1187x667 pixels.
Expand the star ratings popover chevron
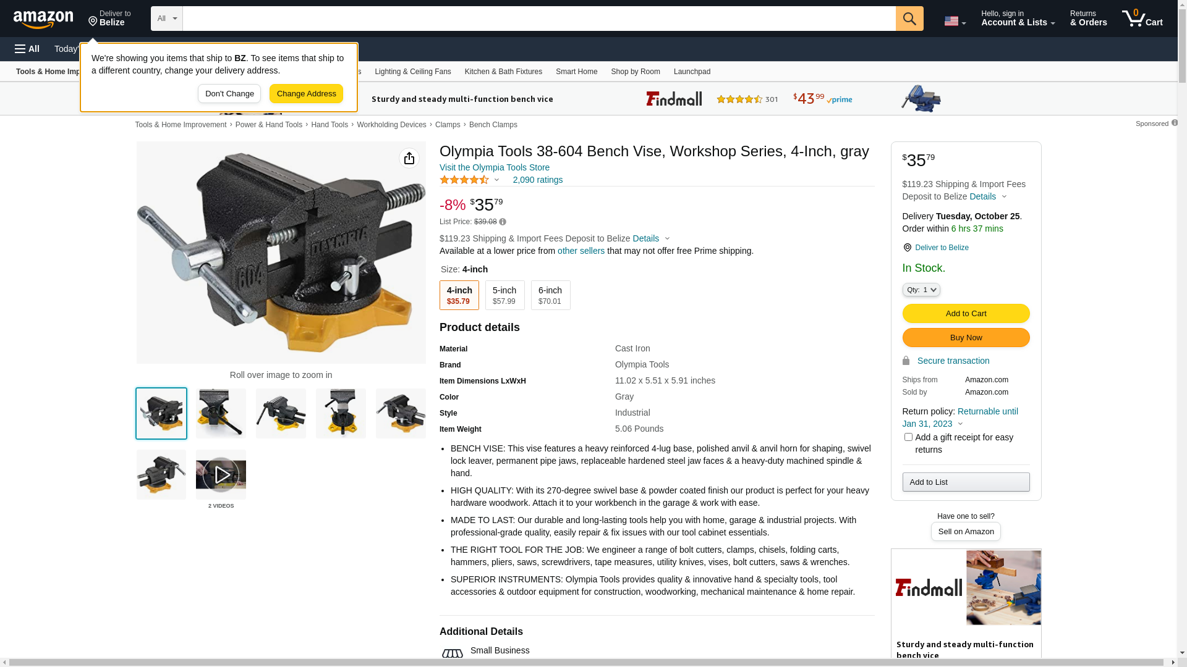[496, 180]
